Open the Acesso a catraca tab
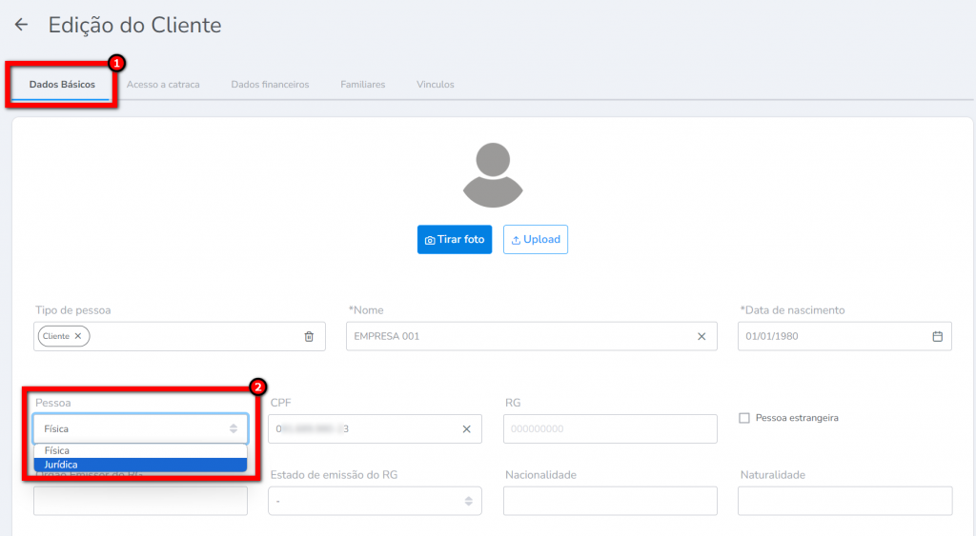The width and height of the screenshot is (976, 536). coord(163,85)
